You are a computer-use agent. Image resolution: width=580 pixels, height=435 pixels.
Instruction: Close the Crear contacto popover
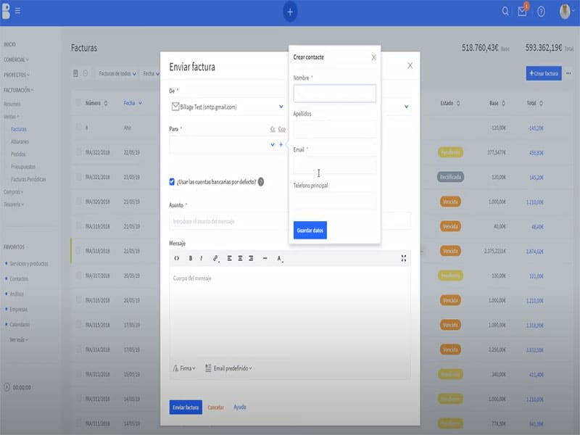pyautogui.click(x=373, y=57)
